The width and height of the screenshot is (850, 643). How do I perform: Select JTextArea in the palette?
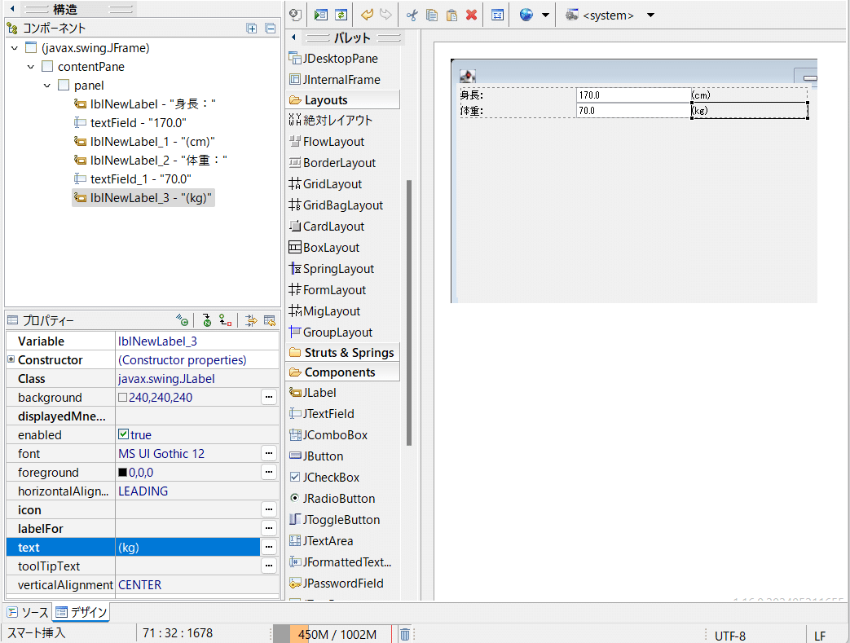[321, 540]
